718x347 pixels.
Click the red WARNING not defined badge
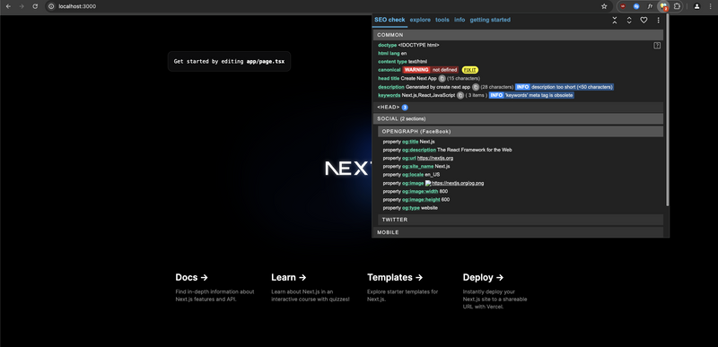[431, 70]
